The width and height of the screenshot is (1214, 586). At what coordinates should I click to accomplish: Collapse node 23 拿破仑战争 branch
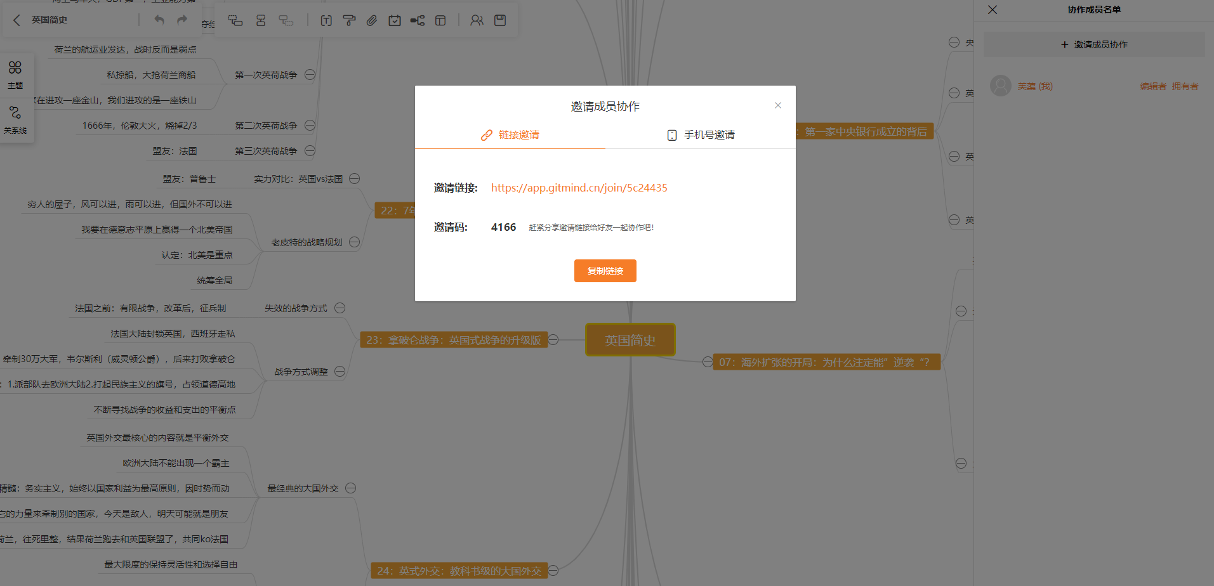[x=553, y=340]
